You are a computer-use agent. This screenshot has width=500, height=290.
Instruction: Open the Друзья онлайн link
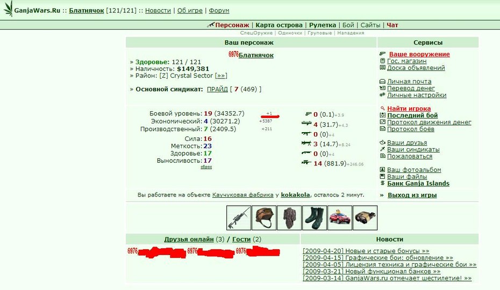(x=189, y=239)
